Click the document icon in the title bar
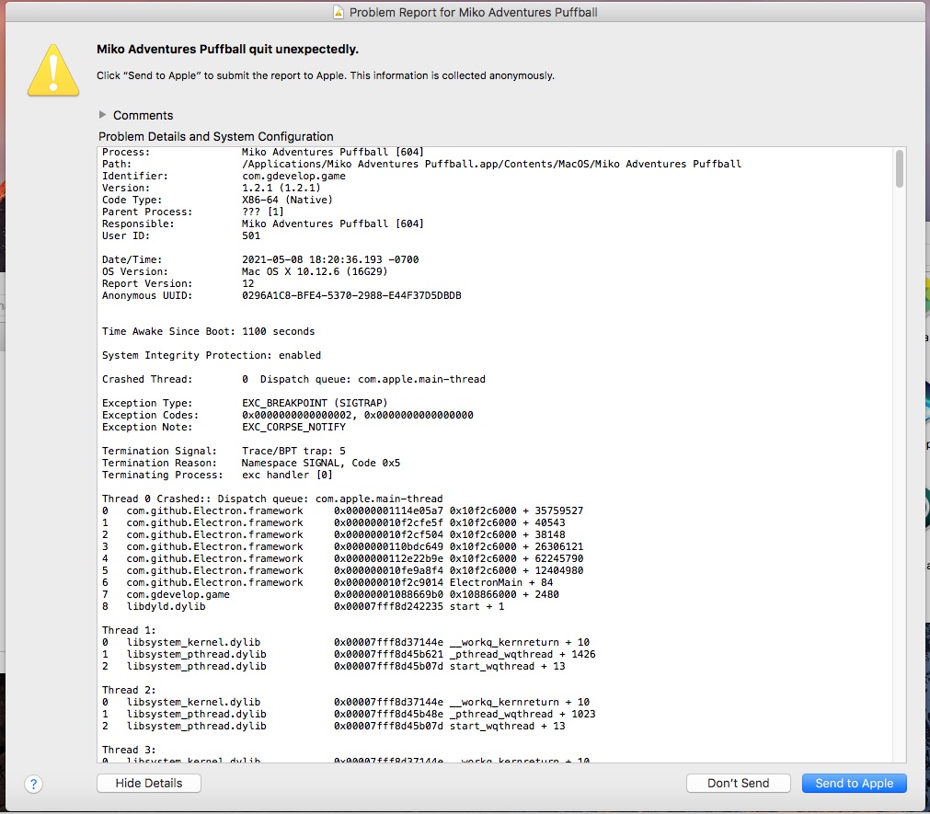930x814 pixels. [x=338, y=12]
